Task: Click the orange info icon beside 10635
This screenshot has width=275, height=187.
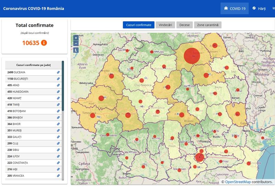Action: (x=44, y=43)
